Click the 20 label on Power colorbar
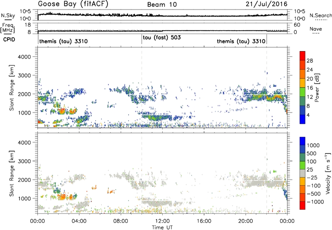The image size is (332, 230). click(x=310, y=79)
